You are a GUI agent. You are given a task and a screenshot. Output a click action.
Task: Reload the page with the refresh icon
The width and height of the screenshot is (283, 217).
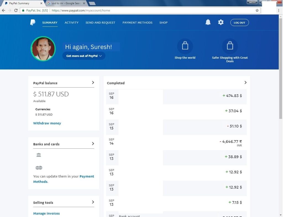pos(16,10)
